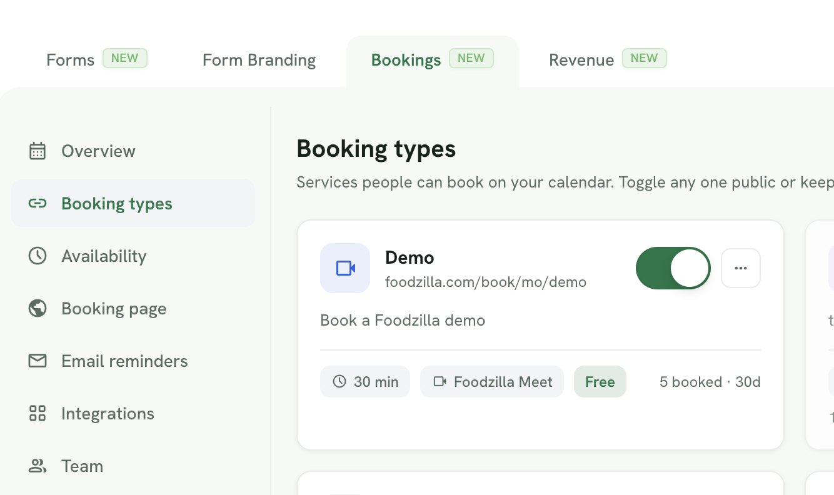Click the NEW badge beside Forms
Viewport: 834px width, 495px height.
125,58
